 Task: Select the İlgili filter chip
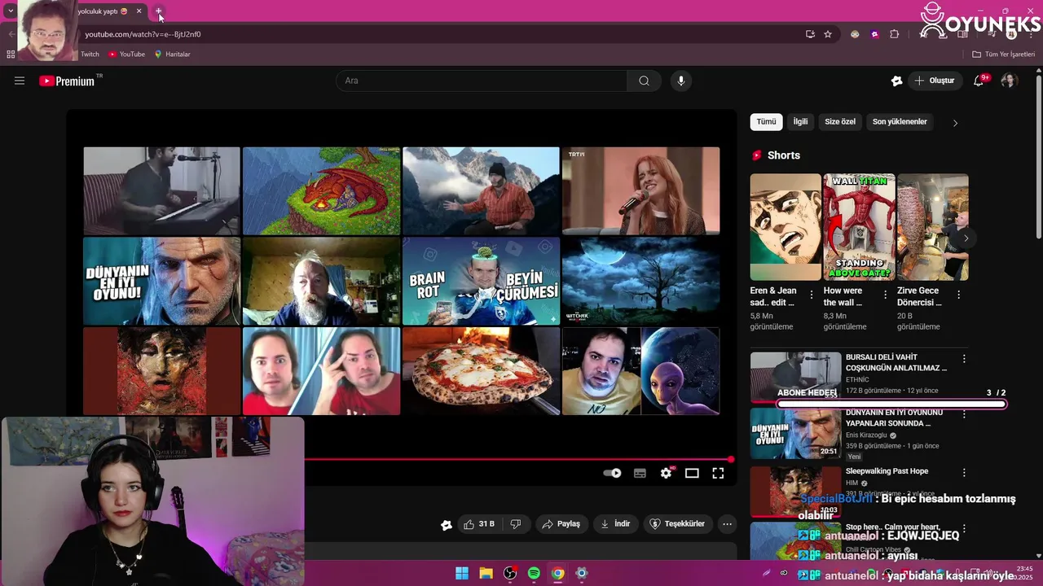[800, 122]
